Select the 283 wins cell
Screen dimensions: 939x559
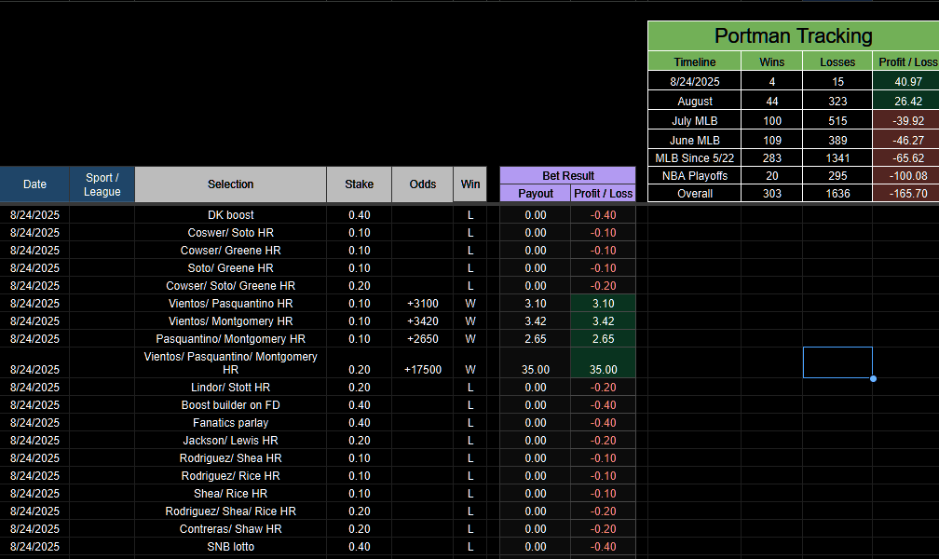(x=772, y=158)
